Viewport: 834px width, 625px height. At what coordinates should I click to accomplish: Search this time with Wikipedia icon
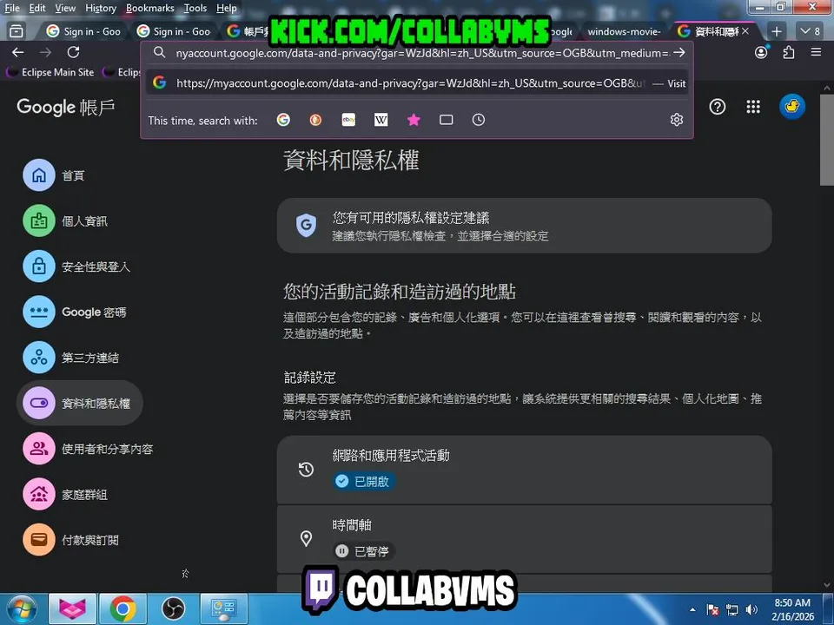click(x=381, y=120)
